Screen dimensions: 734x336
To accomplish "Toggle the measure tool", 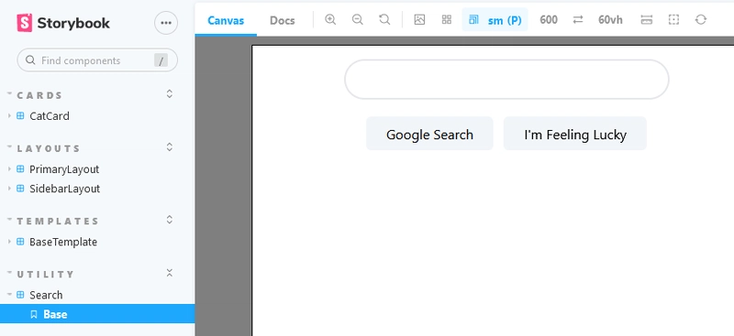I will (647, 19).
